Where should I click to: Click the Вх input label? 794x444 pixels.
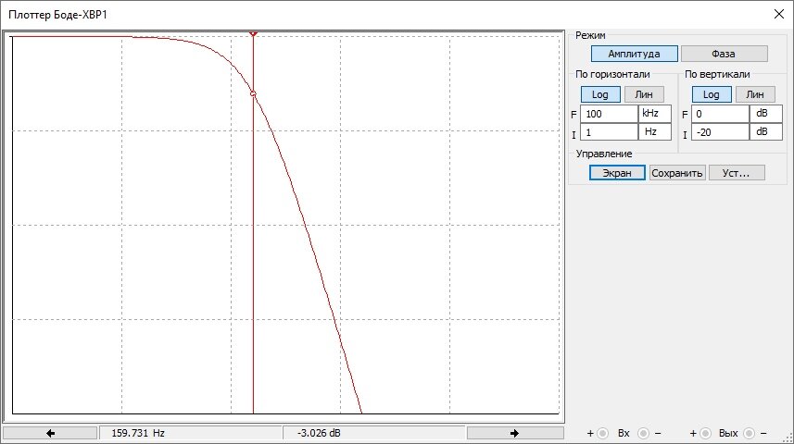pyautogui.click(x=624, y=434)
